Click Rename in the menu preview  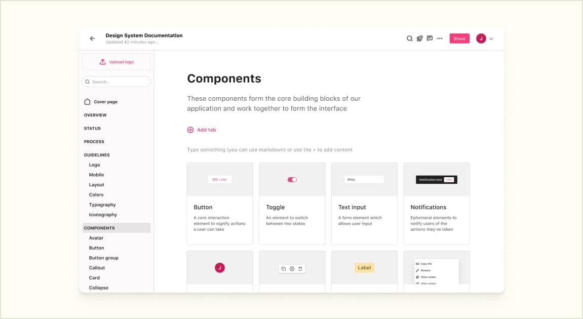425,270
